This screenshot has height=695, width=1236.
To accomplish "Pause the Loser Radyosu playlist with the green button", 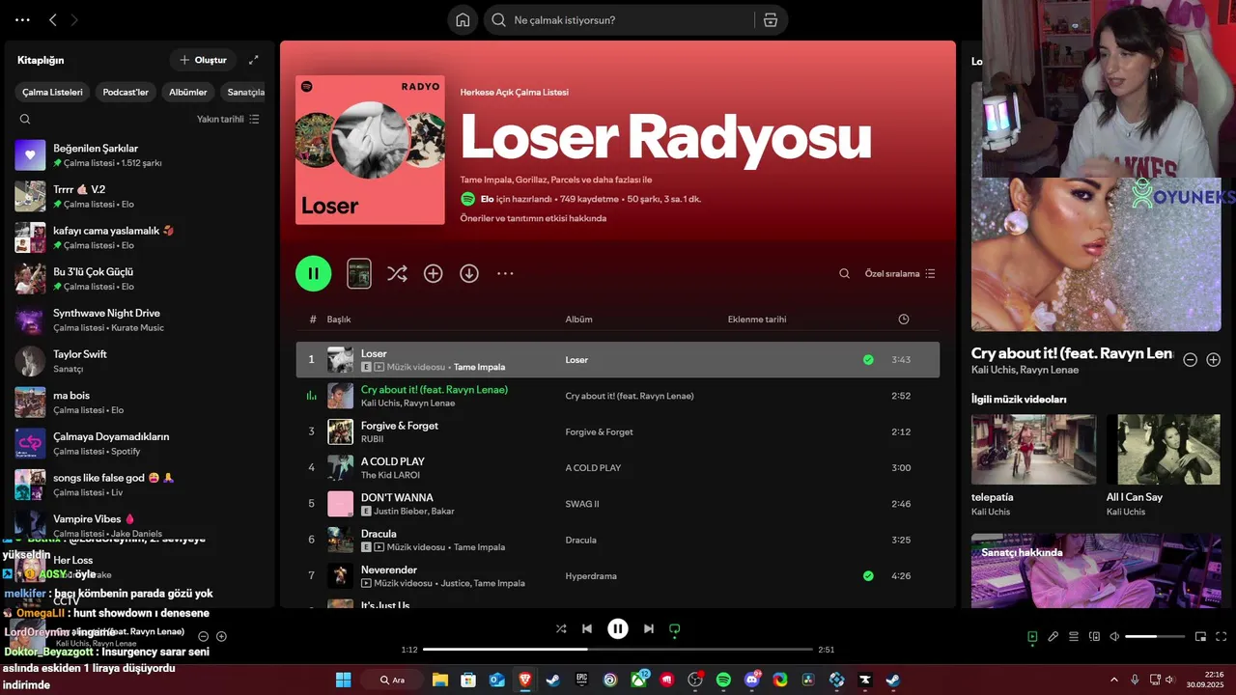I will (x=314, y=273).
